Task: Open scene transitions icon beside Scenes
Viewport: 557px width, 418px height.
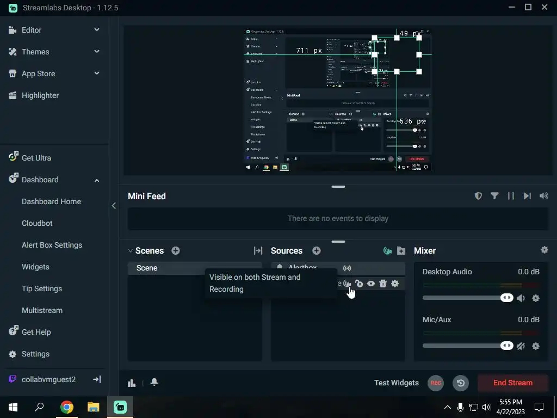Action: click(x=258, y=250)
